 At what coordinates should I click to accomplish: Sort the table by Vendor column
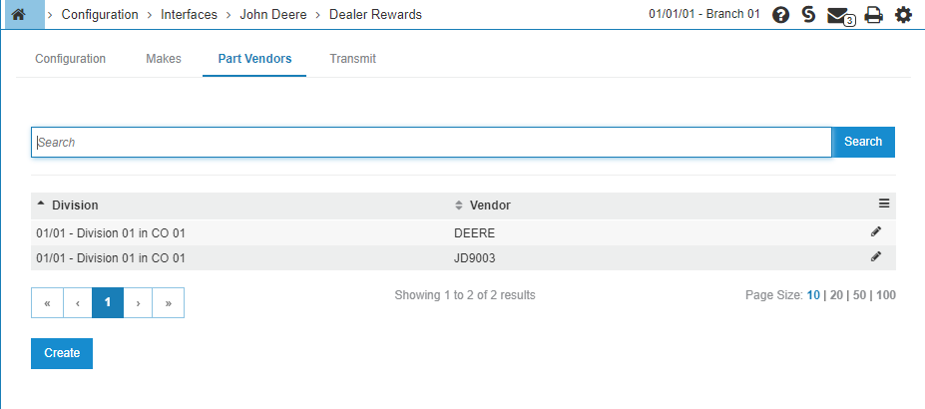pos(489,204)
